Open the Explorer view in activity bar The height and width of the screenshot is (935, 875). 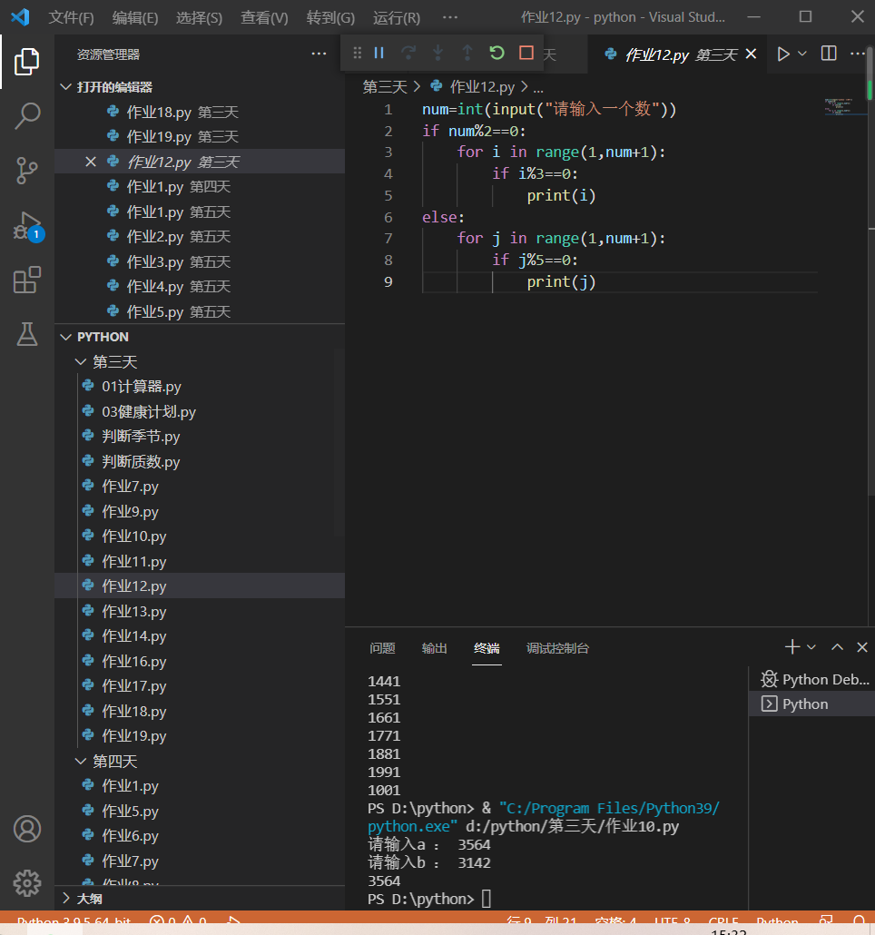tap(27, 62)
